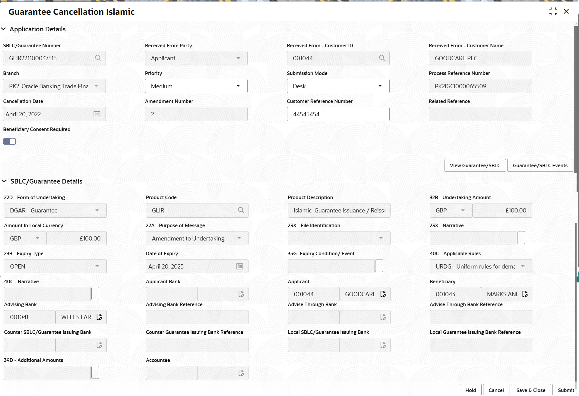579x396 pixels.
Task: Disable the Beneficiary Consent Required toggle
Action: coord(9,141)
